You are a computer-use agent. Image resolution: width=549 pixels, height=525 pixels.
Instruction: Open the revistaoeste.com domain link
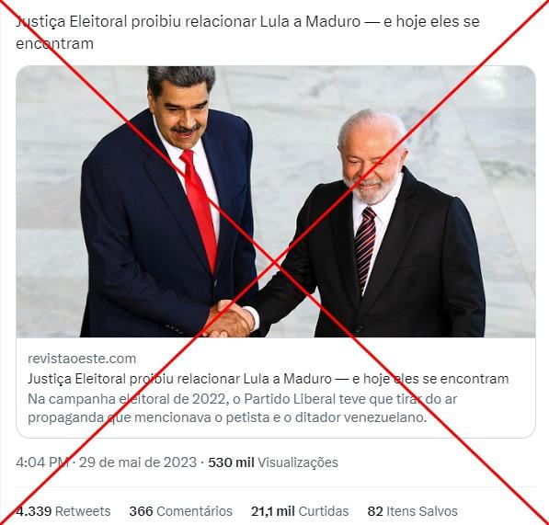pyautogui.click(x=82, y=359)
